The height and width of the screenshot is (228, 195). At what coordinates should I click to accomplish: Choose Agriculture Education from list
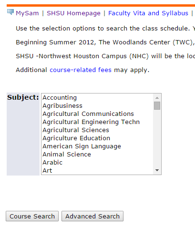(97, 138)
